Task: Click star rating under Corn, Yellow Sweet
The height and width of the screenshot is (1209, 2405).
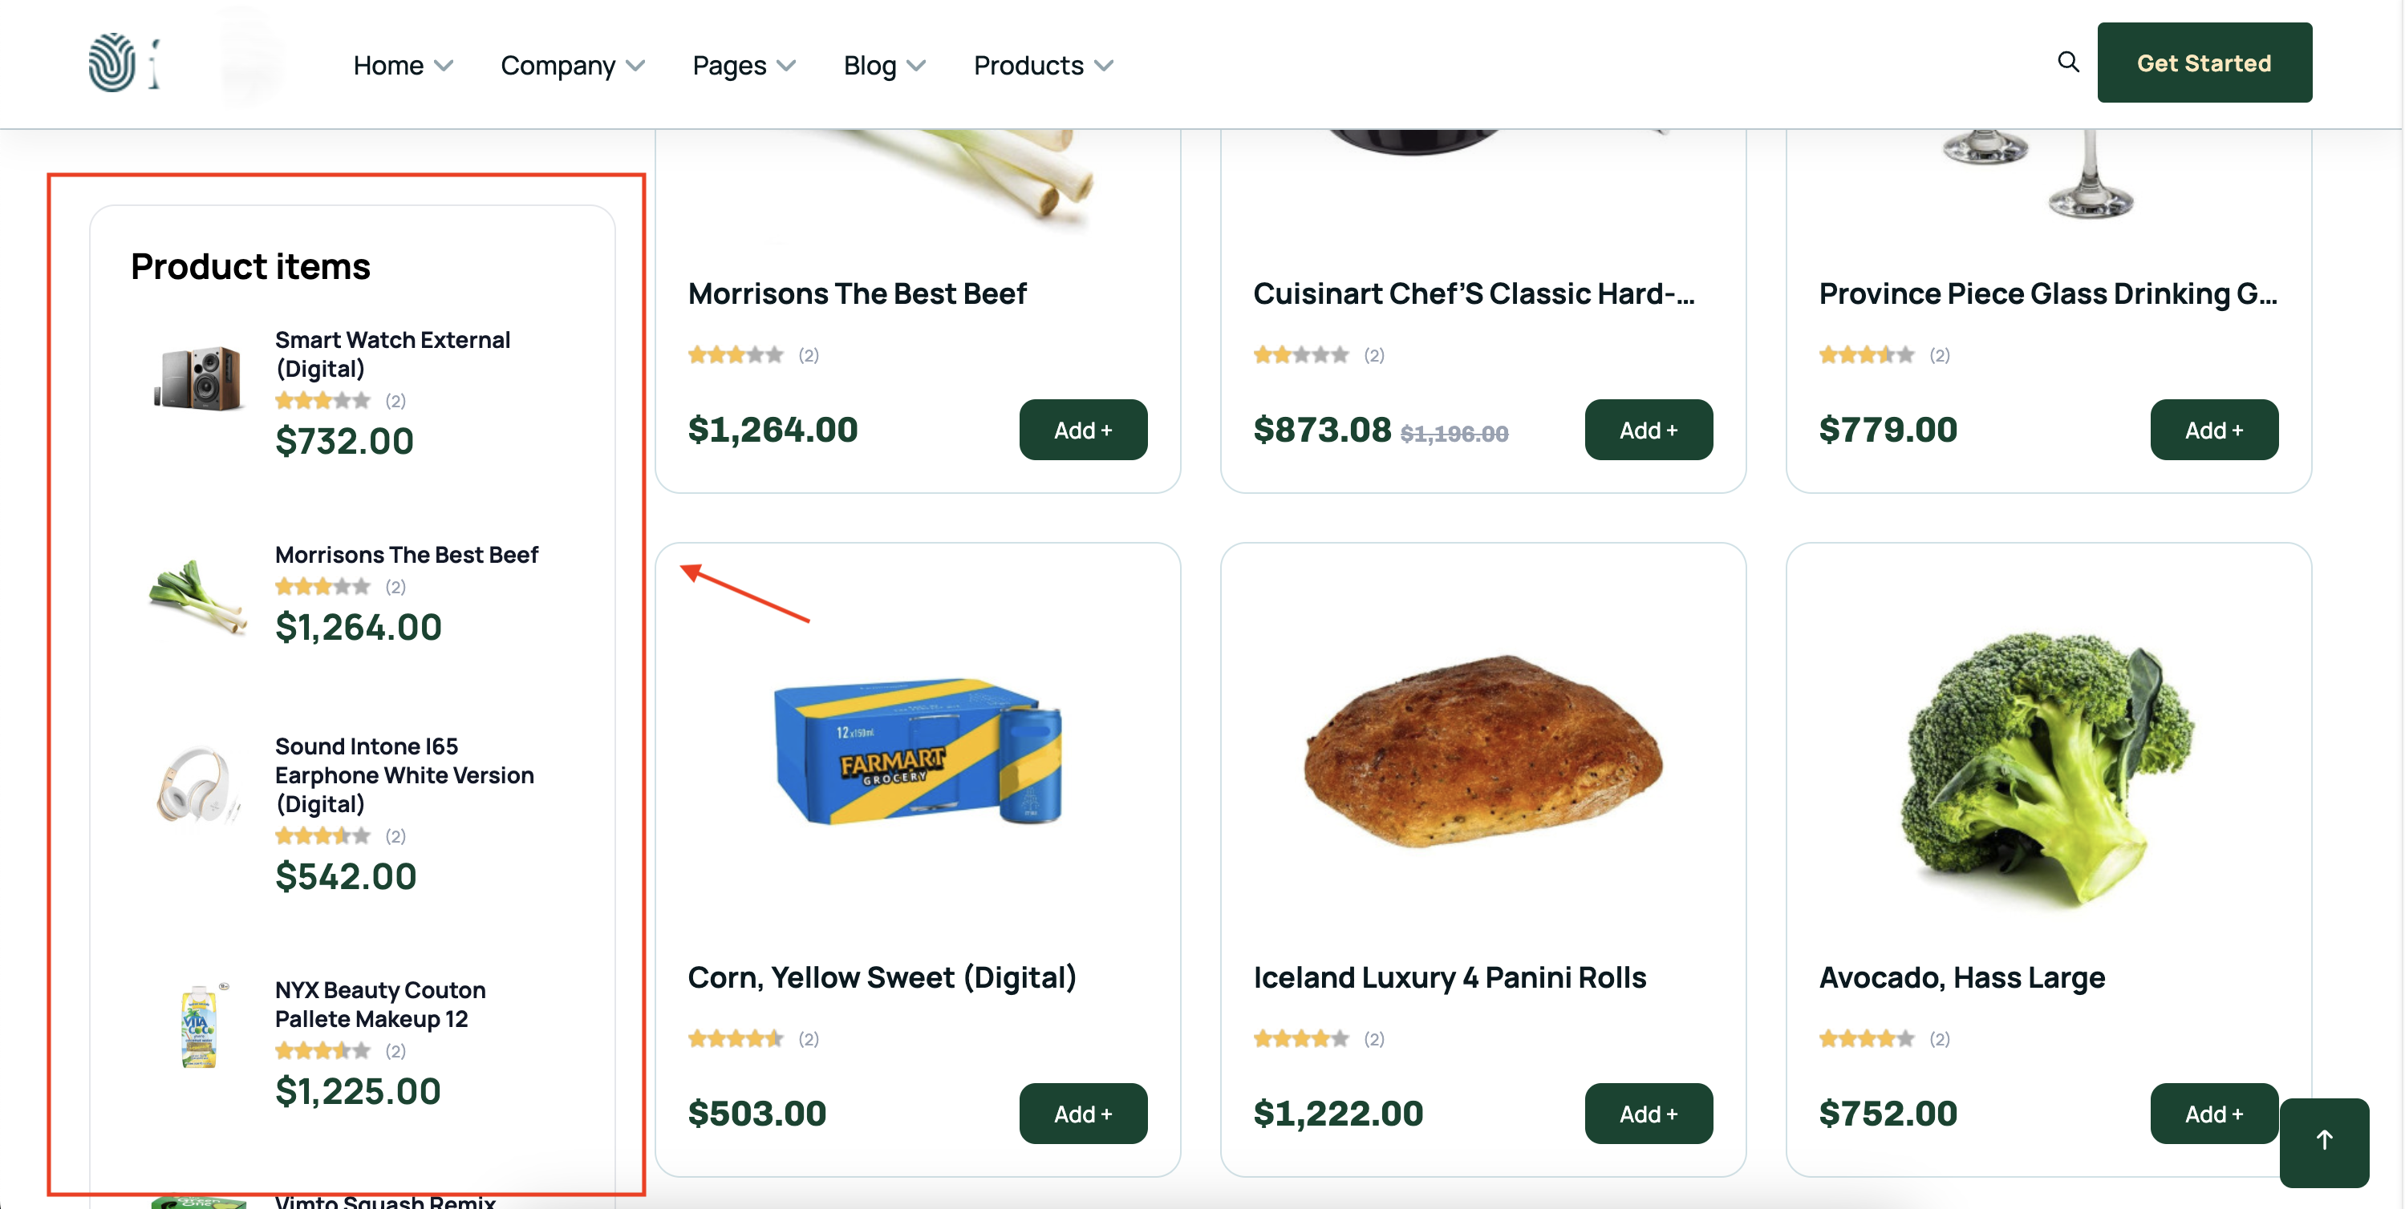Action: coord(735,1038)
